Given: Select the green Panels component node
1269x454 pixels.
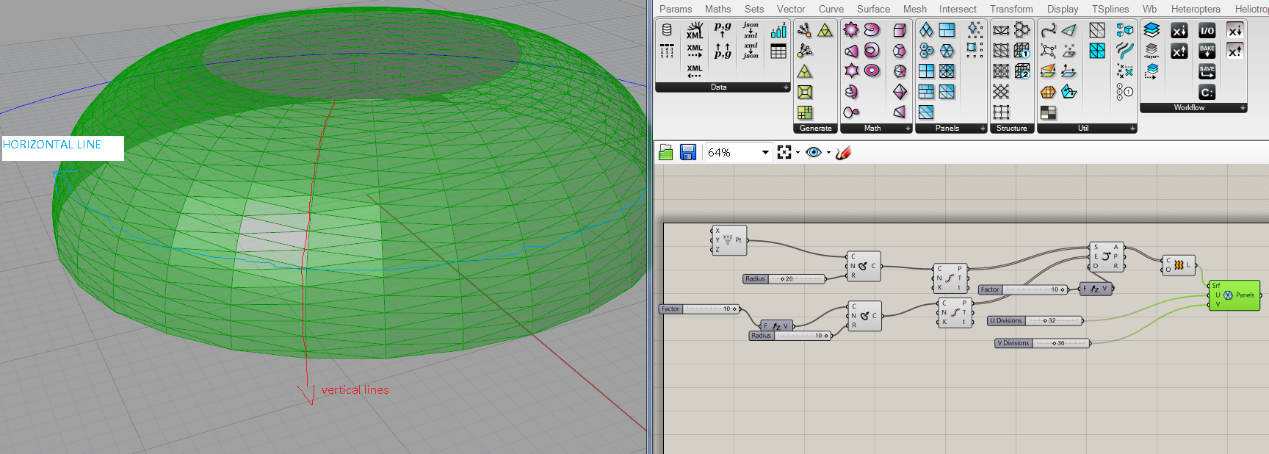Looking at the screenshot, I should click(x=1234, y=295).
